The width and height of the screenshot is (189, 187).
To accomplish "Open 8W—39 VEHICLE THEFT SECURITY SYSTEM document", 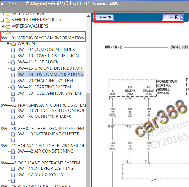I will [42, 129].
